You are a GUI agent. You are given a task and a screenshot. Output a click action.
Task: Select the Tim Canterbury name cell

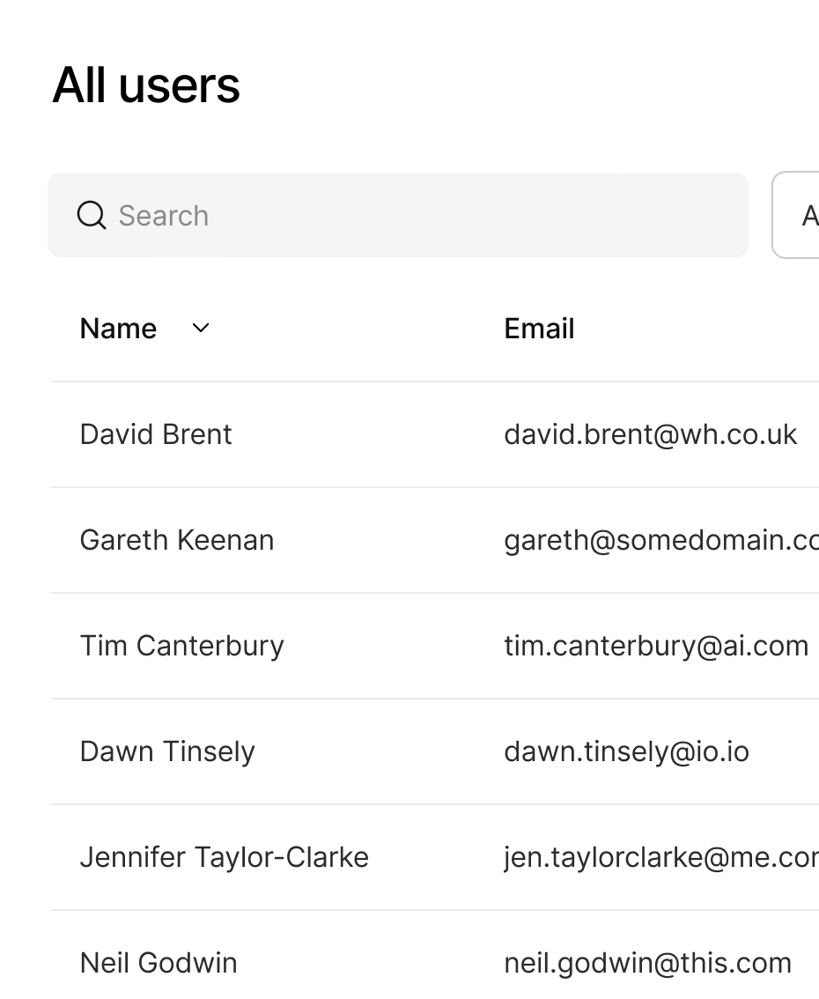(x=181, y=646)
